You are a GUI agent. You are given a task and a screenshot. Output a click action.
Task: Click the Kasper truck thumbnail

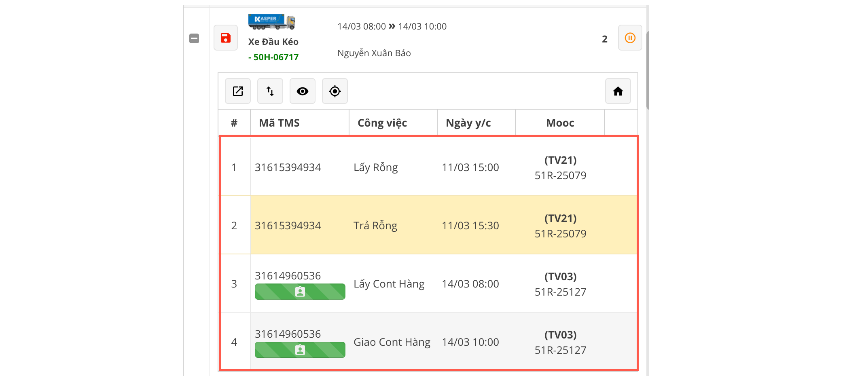272,22
